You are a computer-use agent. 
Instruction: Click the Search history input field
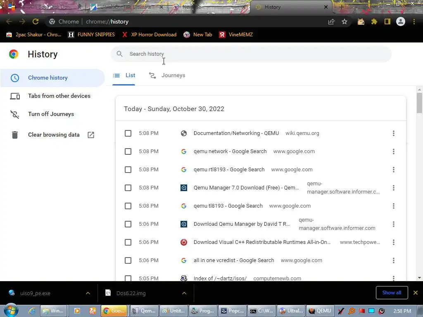pyautogui.click(x=251, y=54)
